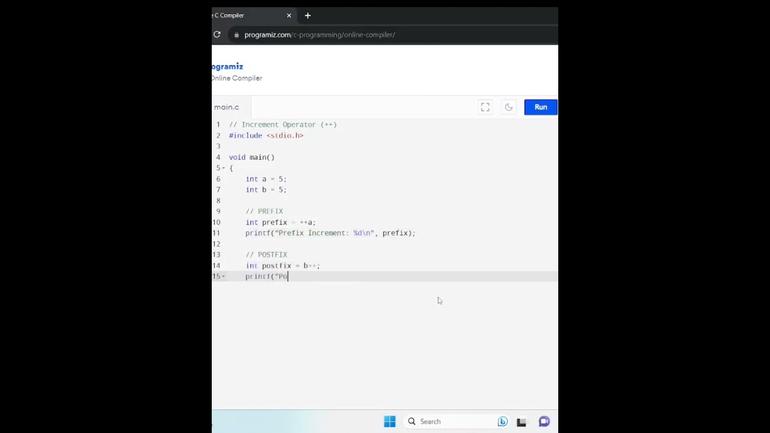Launch the chat app from taskbar
Image resolution: width=770 pixels, height=433 pixels.
pos(544,422)
